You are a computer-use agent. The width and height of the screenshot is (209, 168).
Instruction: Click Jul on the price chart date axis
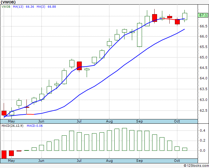click(79, 121)
